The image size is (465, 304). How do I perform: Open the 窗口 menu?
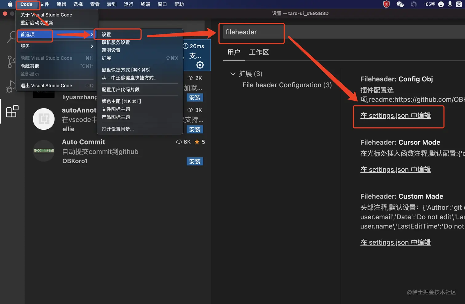[162, 4]
